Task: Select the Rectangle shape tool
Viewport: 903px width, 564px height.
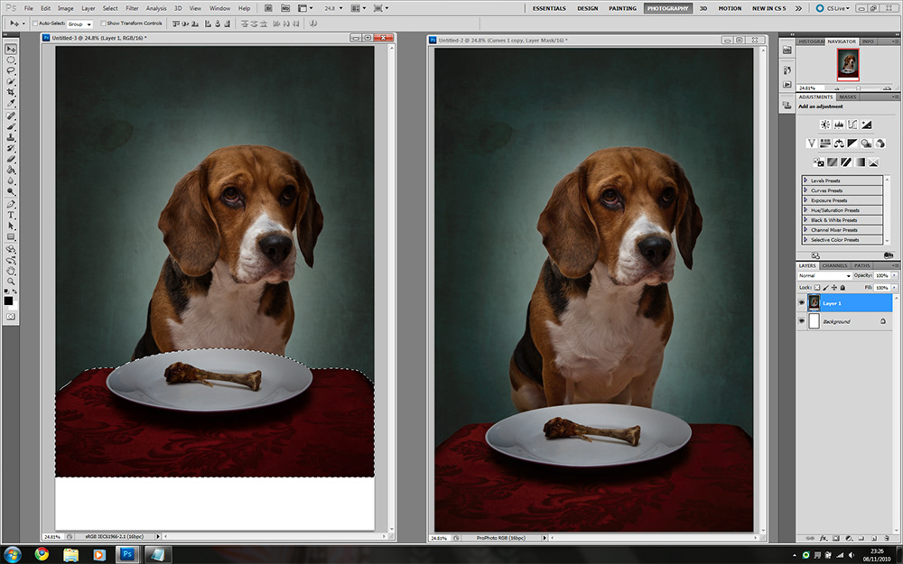Action: click(10, 237)
